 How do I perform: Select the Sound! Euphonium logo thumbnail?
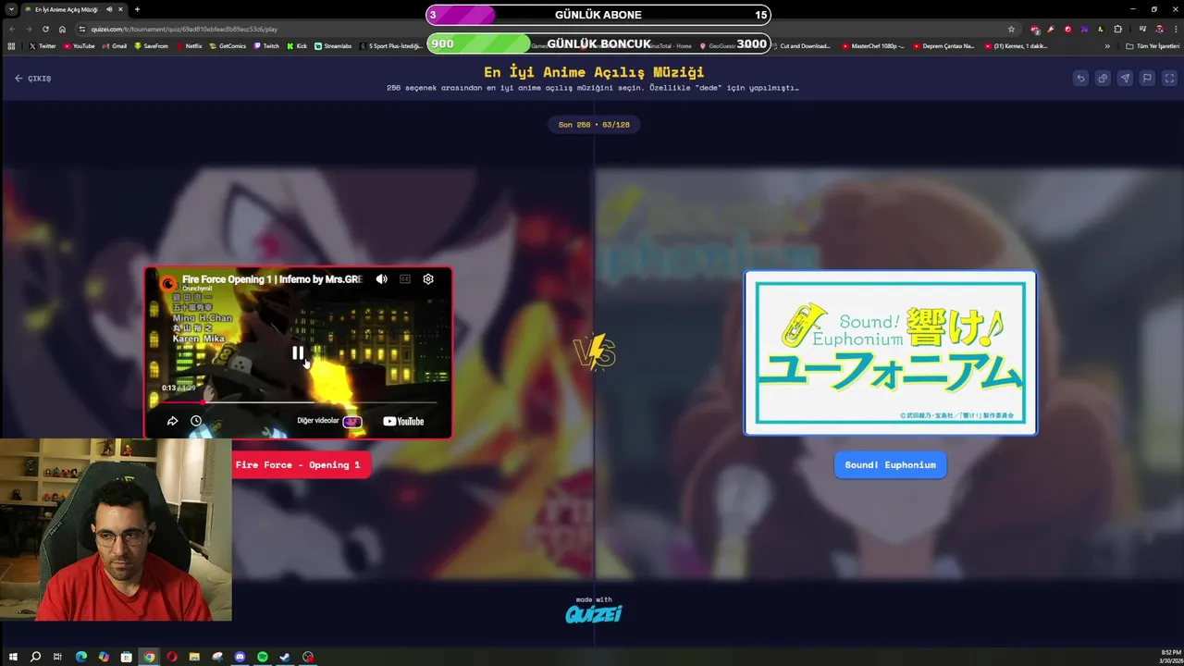891,352
